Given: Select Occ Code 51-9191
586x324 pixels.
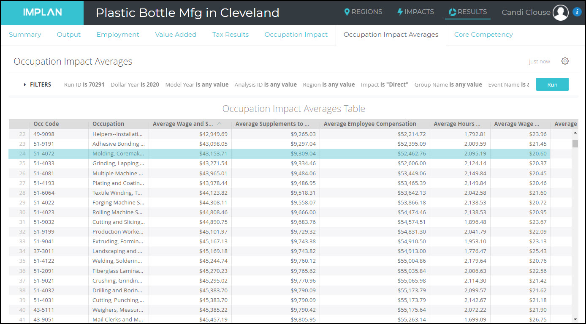Looking at the screenshot, I should [x=44, y=144].
